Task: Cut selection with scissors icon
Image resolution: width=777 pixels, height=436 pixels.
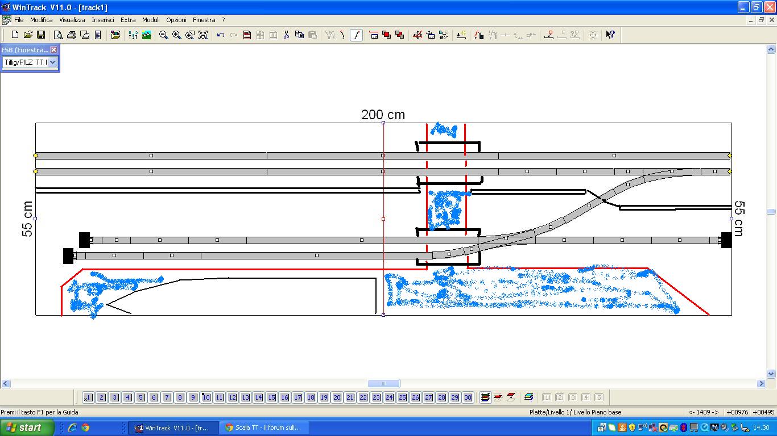Action: (286, 35)
